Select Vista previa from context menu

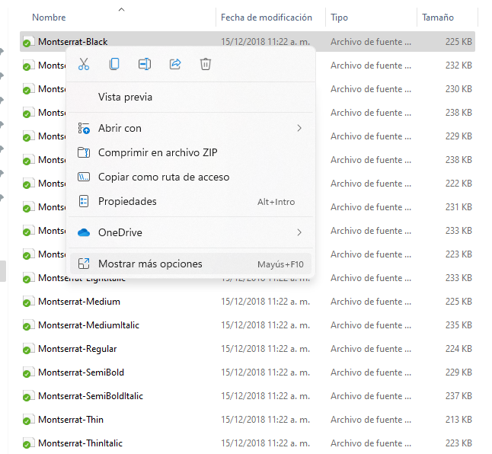(x=190, y=97)
